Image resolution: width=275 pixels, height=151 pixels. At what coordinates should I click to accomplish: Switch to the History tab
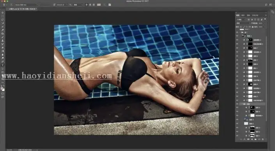click(255, 15)
